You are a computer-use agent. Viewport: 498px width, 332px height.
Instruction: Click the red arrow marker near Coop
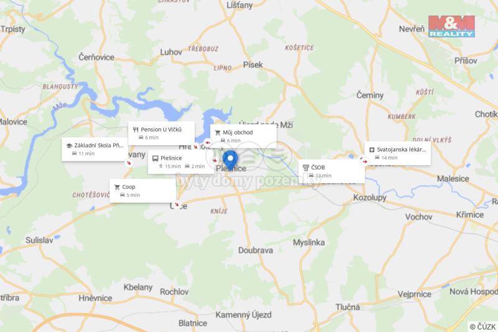(x=177, y=204)
